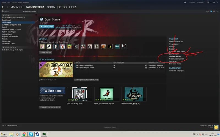
Task: Open the Вид menu
Action: (9, 2)
